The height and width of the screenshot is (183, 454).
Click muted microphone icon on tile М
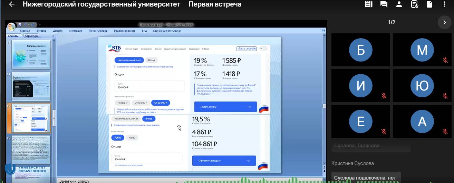pos(445,60)
